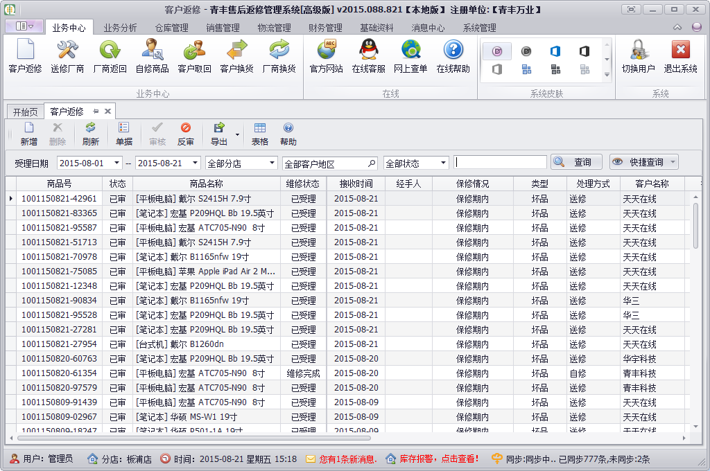Open 客户返修 ribbon icon

(26, 57)
